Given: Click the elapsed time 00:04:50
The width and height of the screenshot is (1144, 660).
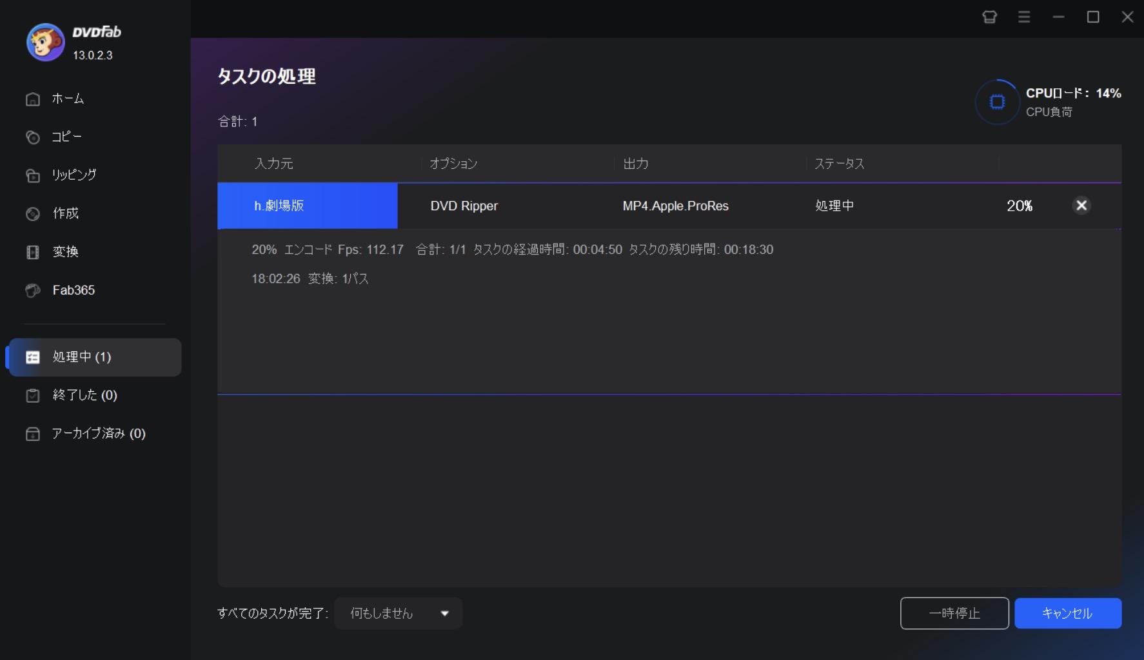Looking at the screenshot, I should pyautogui.click(x=598, y=249).
